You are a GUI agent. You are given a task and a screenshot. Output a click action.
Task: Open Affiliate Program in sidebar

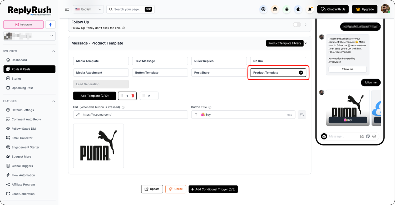click(29, 184)
